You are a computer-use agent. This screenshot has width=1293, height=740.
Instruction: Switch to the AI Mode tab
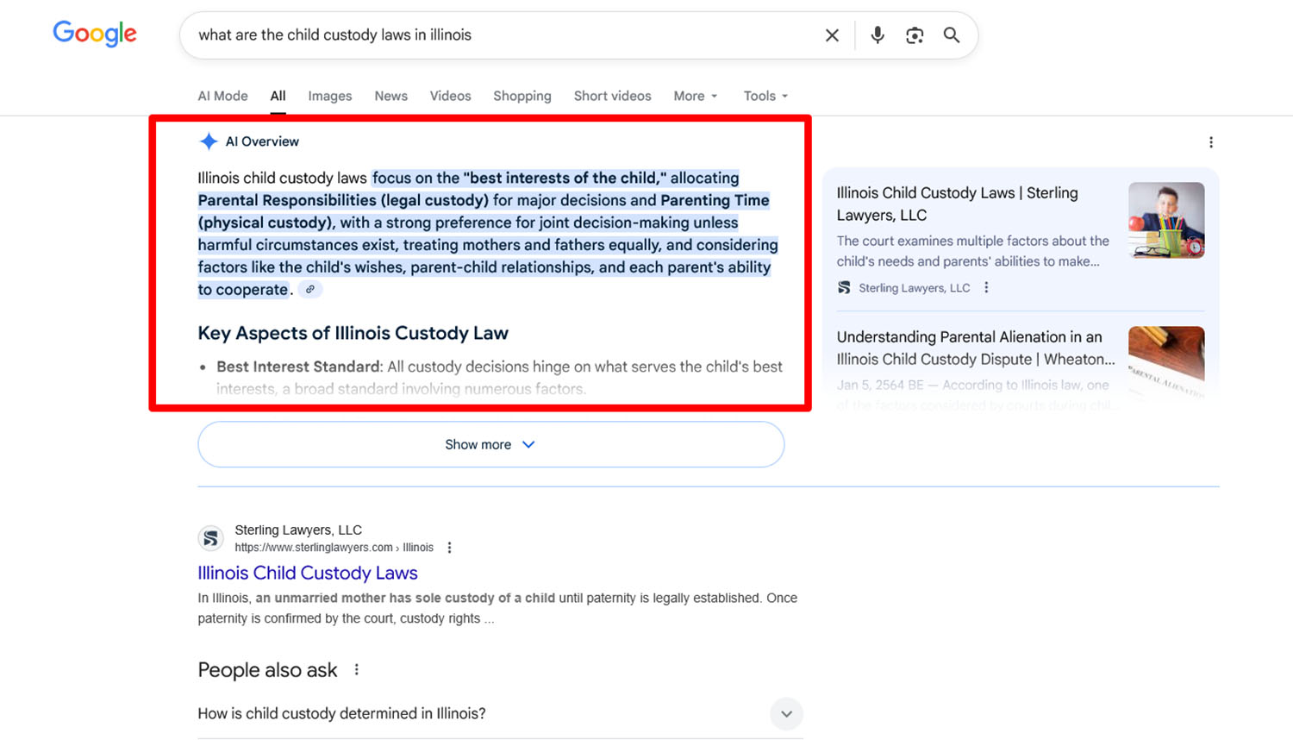222,96
